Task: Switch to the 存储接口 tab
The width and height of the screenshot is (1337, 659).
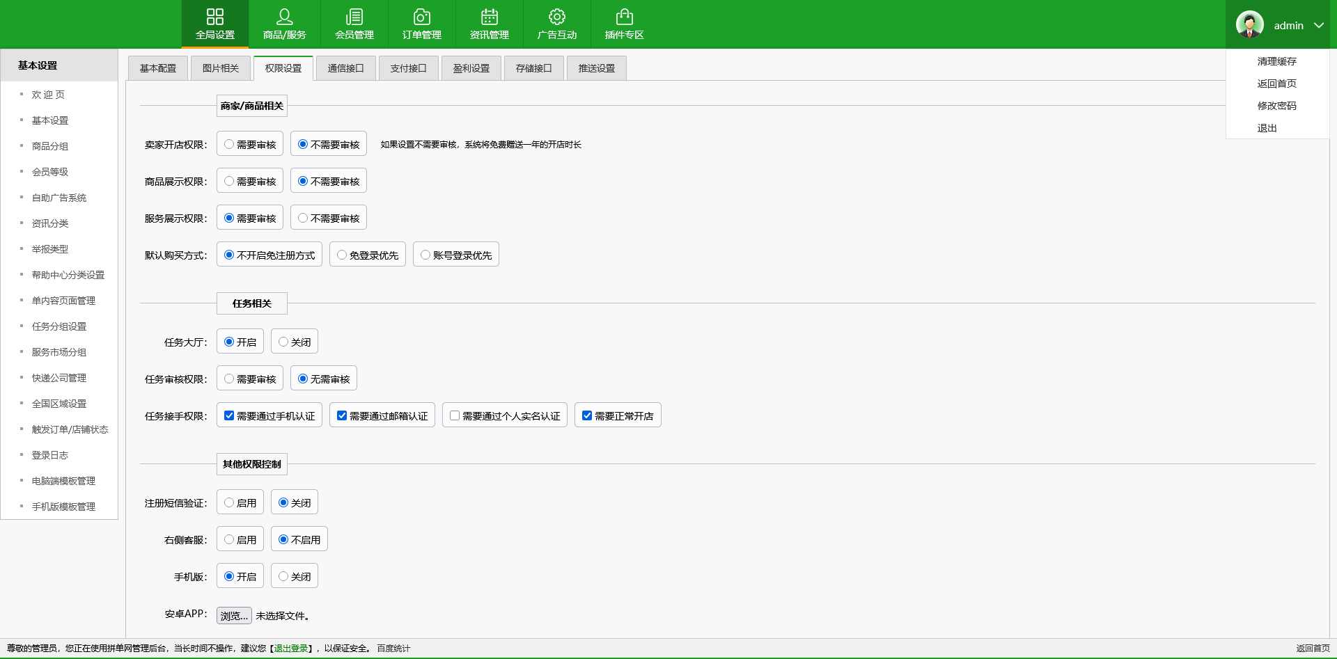Action: (534, 68)
